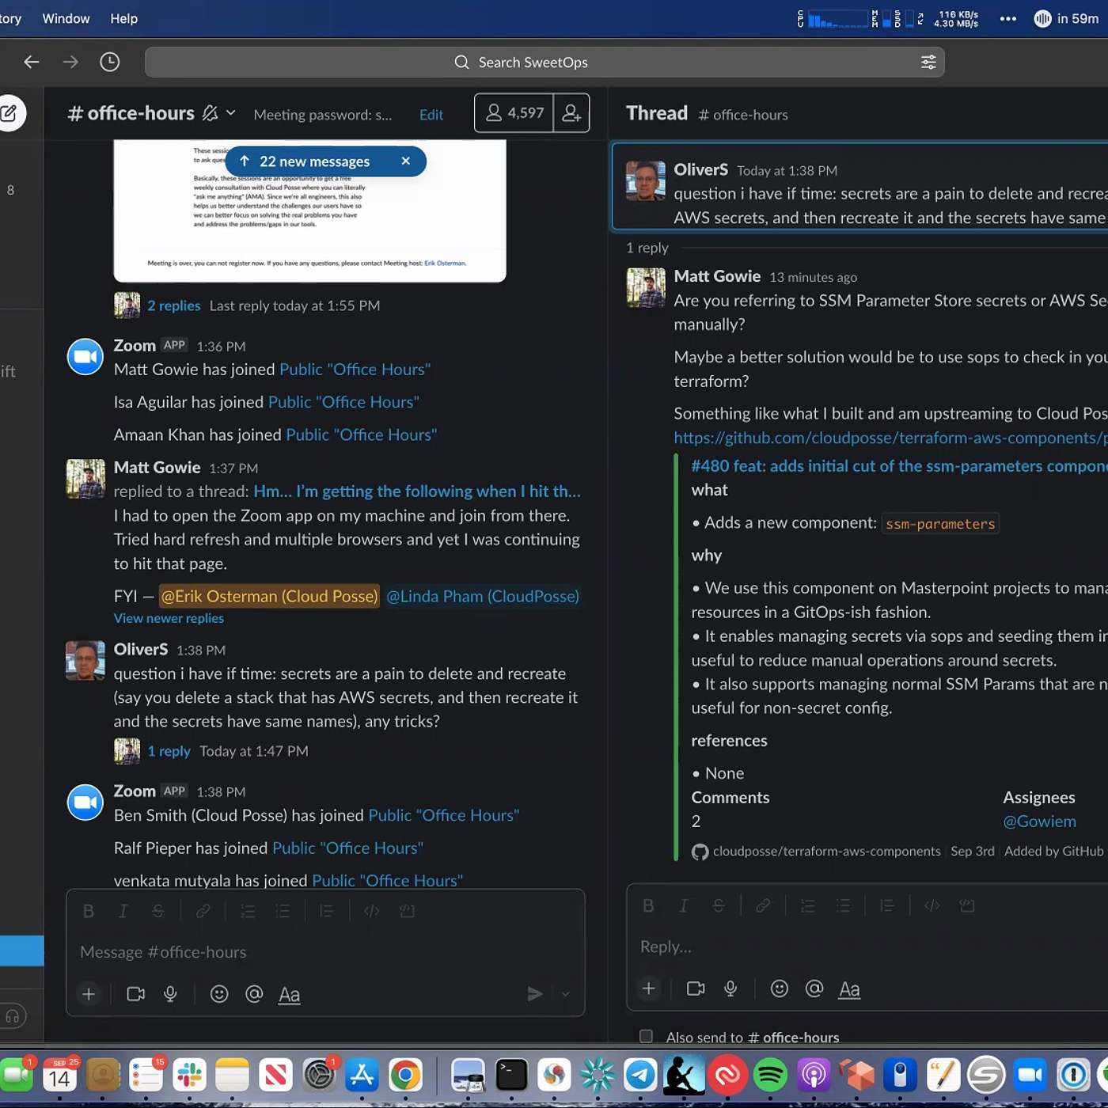Open OliverS avatar in channel message
The image size is (1108, 1108).
(85, 660)
